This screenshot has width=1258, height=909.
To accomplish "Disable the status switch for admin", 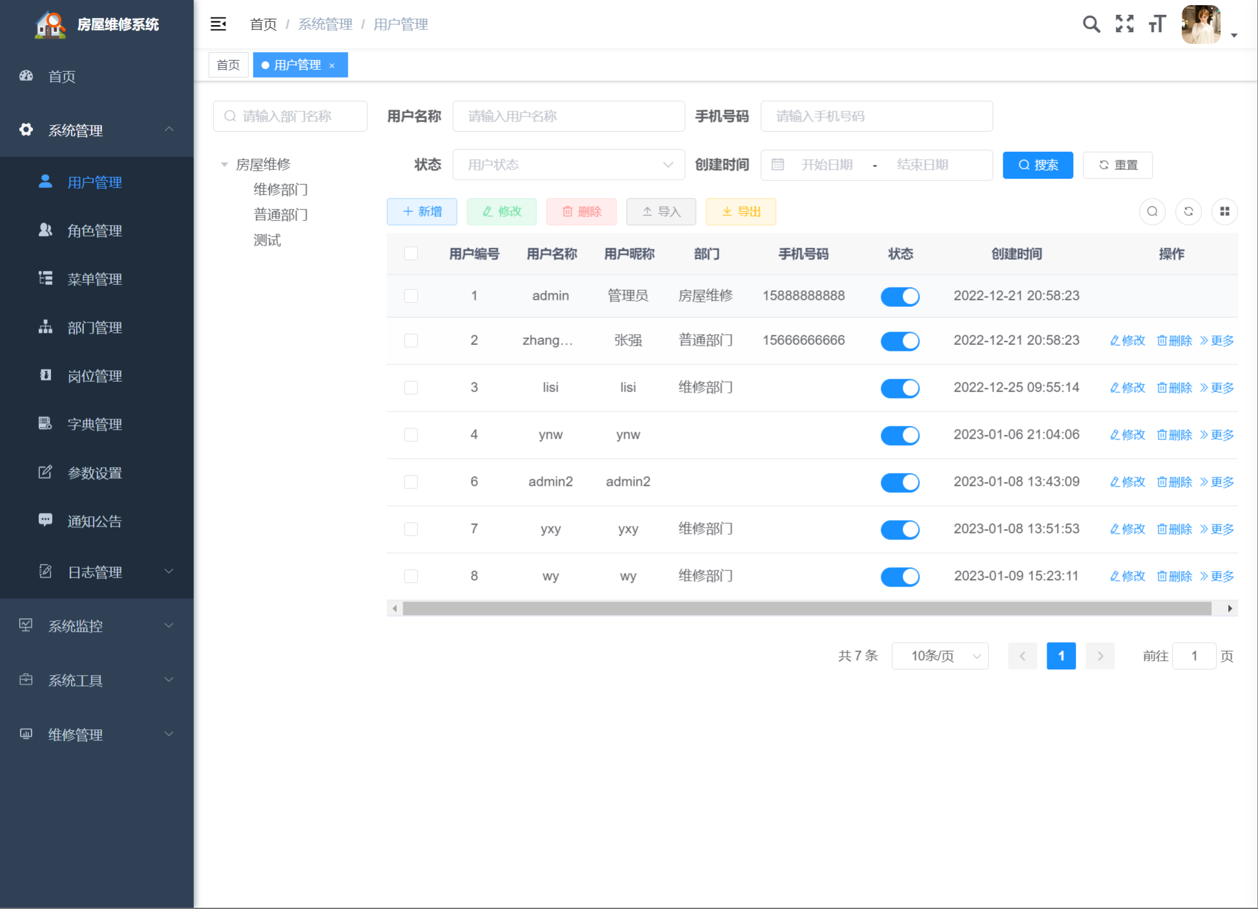I will point(899,297).
